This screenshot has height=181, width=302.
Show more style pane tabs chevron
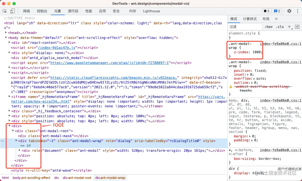pos(276,19)
